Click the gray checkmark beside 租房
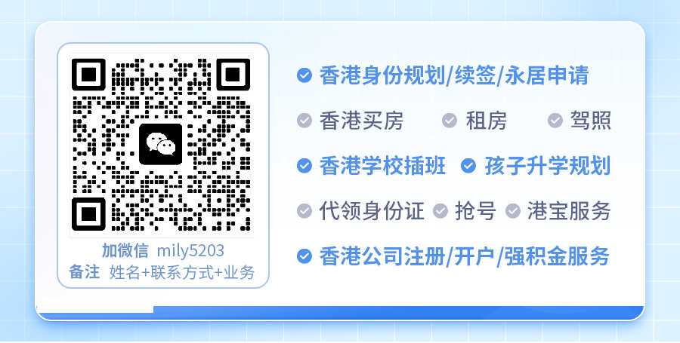The height and width of the screenshot is (343, 680). click(x=450, y=121)
